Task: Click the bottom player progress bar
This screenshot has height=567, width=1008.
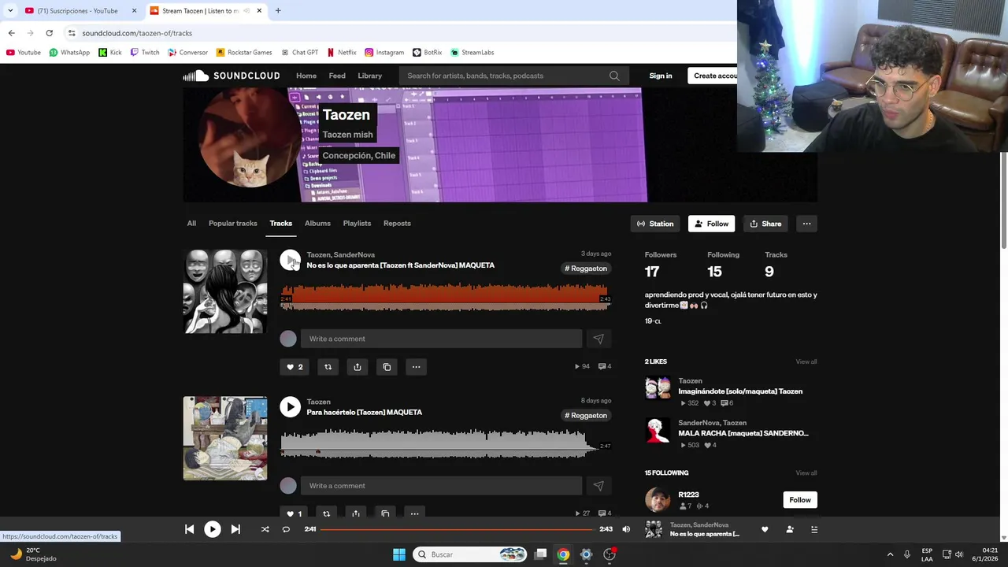Action: click(456, 529)
